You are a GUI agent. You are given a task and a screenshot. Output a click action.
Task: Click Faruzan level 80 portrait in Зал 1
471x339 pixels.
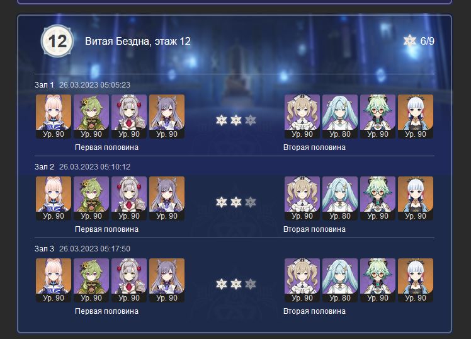(x=340, y=117)
